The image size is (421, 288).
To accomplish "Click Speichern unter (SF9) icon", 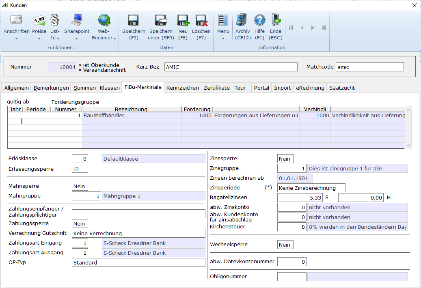I will (x=161, y=20).
